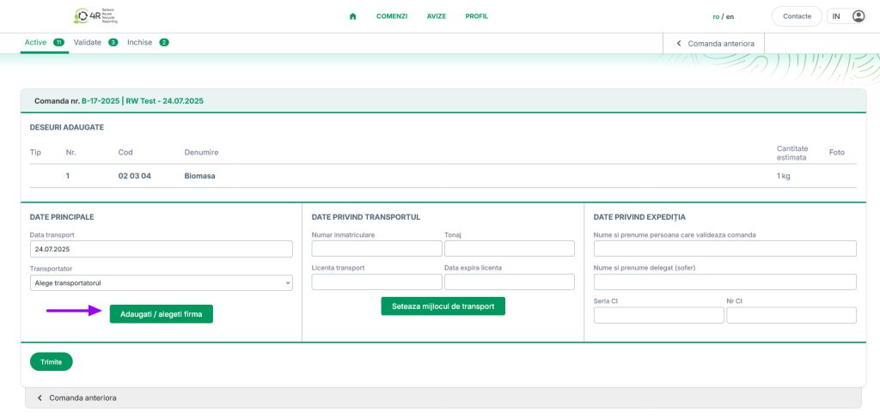Click Seteaza mijlocul de transport button

(x=443, y=306)
